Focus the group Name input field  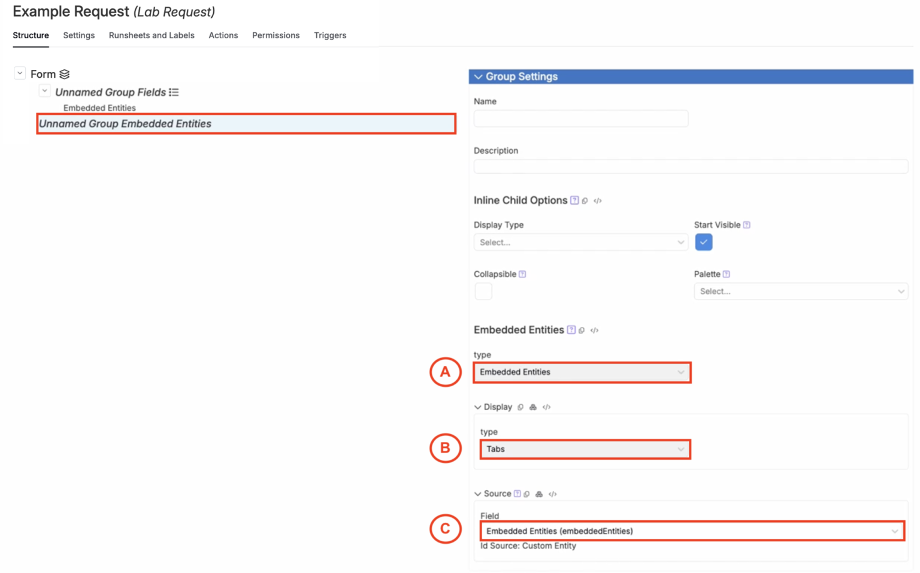click(581, 119)
